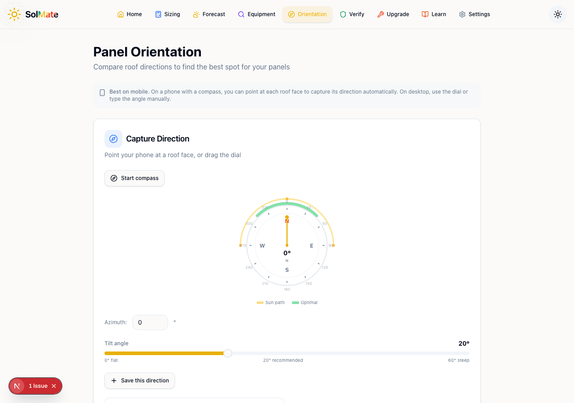This screenshot has width=574, height=403.
Task: Adjust the tilt angle slider
Action: 227,353
